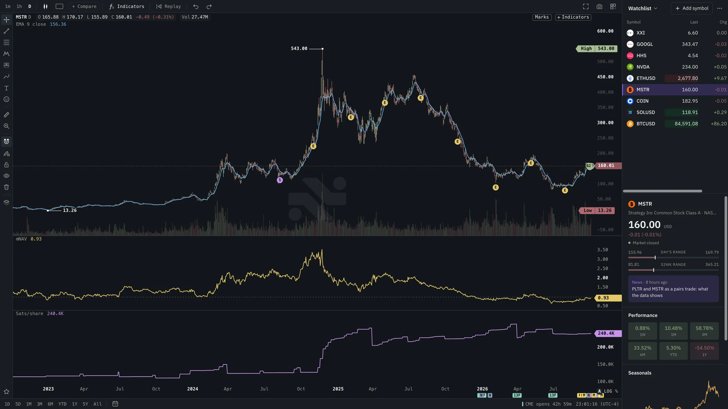Open the object tree layers panel
This screenshot has height=409, width=728.
click(x=6, y=202)
